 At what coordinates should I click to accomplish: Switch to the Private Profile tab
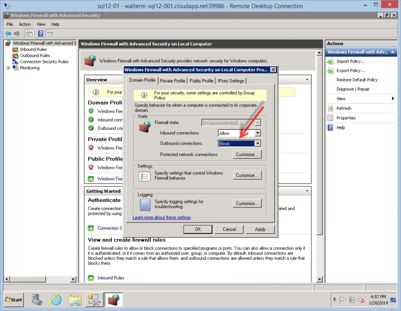coord(172,81)
